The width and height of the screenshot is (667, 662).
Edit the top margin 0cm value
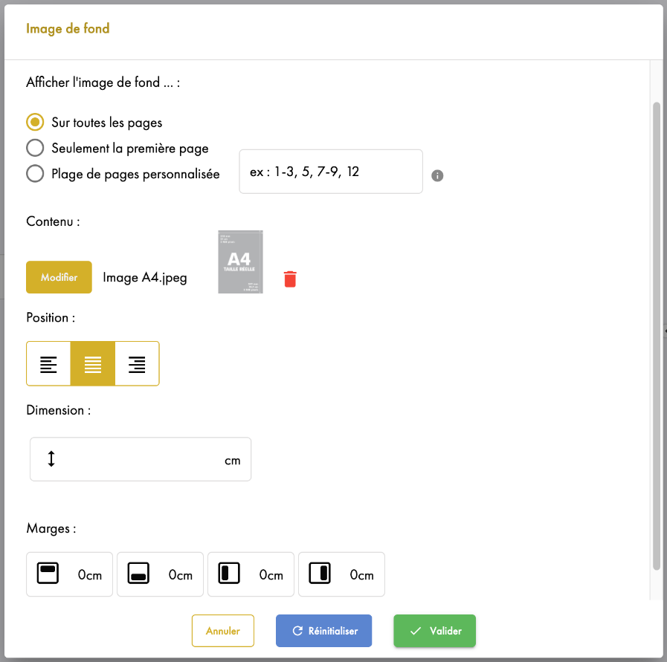point(90,575)
